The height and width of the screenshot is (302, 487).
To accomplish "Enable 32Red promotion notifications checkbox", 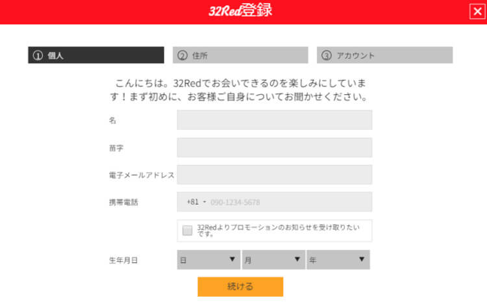I will pos(187,230).
